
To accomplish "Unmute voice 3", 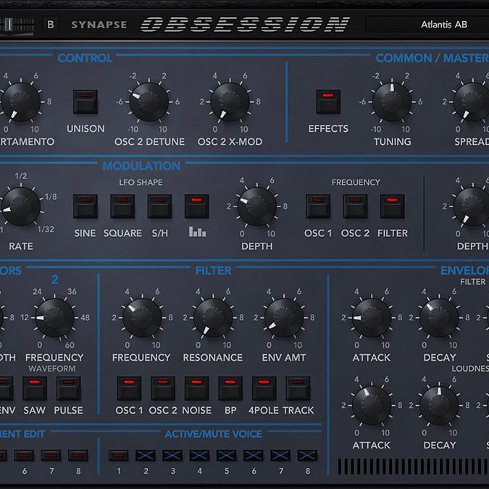I will point(172,456).
